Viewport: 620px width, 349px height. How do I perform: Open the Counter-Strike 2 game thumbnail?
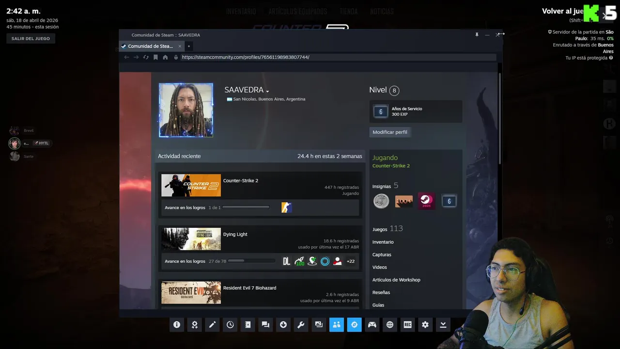pyautogui.click(x=191, y=185)
